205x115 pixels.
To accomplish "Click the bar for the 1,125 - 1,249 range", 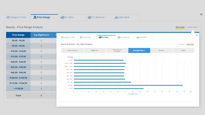I will click(x=100, y=63).
